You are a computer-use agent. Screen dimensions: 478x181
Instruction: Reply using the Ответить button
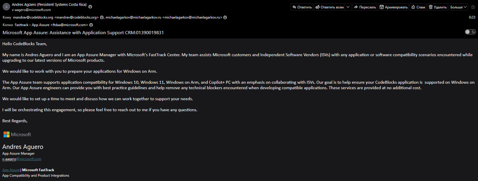pos(302,7)
